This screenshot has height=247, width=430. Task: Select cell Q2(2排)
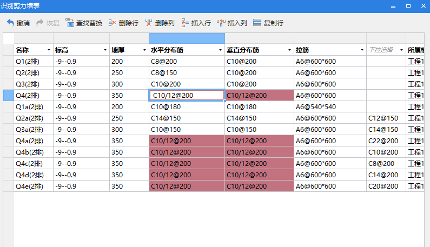(34, 72)
